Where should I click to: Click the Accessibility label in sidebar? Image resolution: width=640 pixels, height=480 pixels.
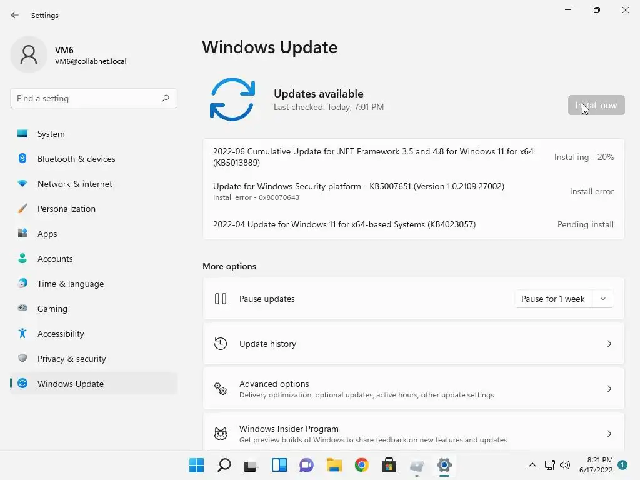[x=61, y=334]
